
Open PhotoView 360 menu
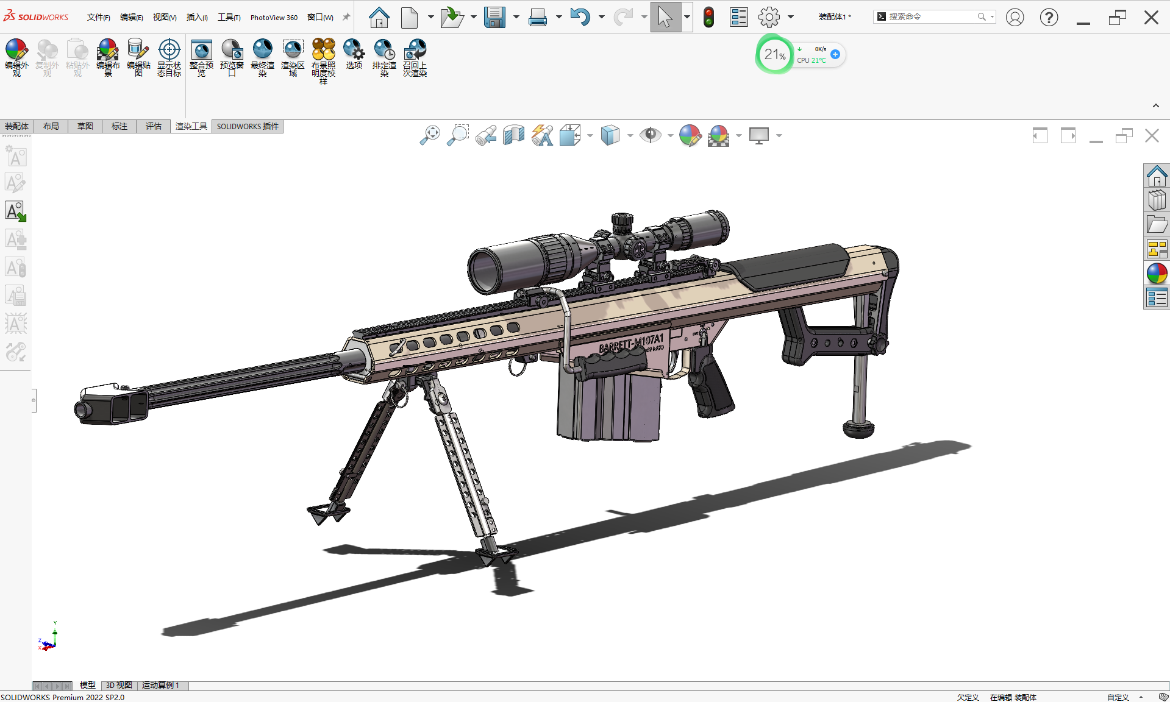(274, 17)
